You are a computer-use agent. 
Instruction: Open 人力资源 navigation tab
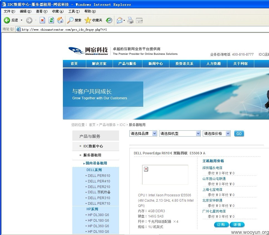click(x=214, y=64)
